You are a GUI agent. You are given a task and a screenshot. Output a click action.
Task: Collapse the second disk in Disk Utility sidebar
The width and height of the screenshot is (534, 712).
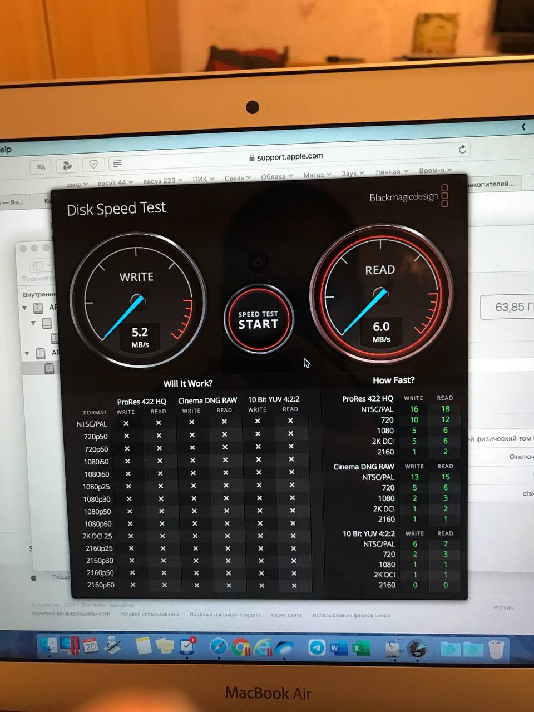[27, 353]
